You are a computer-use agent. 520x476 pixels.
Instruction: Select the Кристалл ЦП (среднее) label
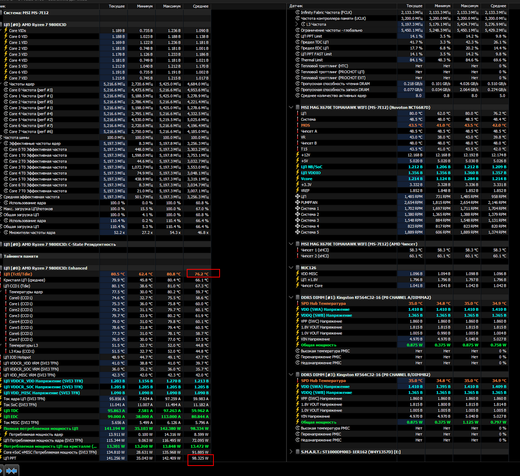click(24, 280)
